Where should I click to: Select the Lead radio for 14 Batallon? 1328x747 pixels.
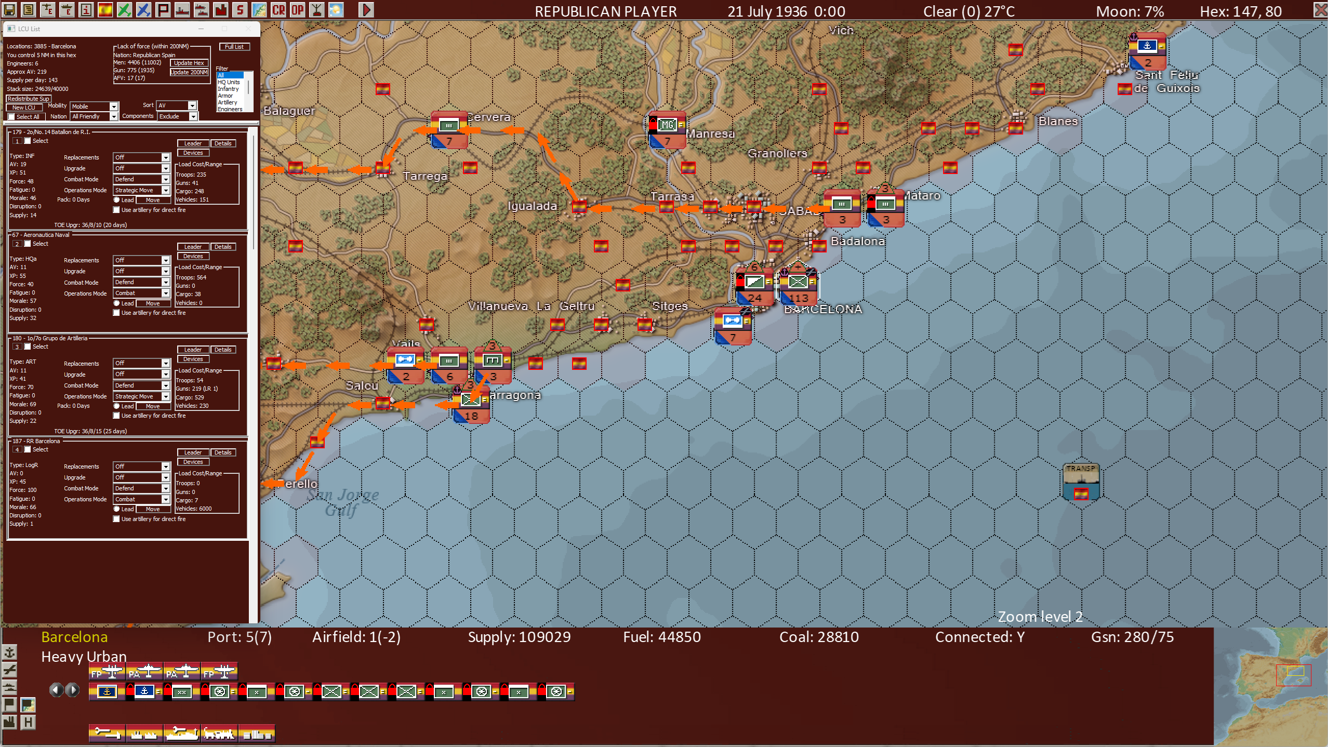pos(117,200)
